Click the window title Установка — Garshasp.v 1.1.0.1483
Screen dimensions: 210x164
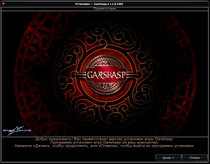pos(99,4)
